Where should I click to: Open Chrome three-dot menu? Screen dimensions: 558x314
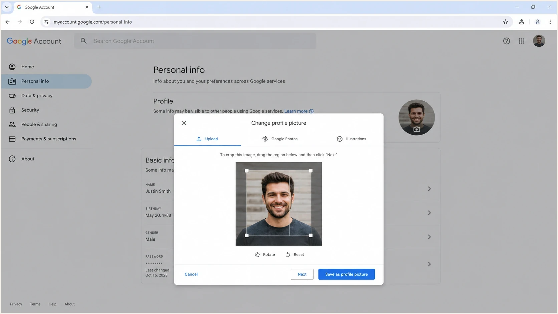[x=550, y=22]
